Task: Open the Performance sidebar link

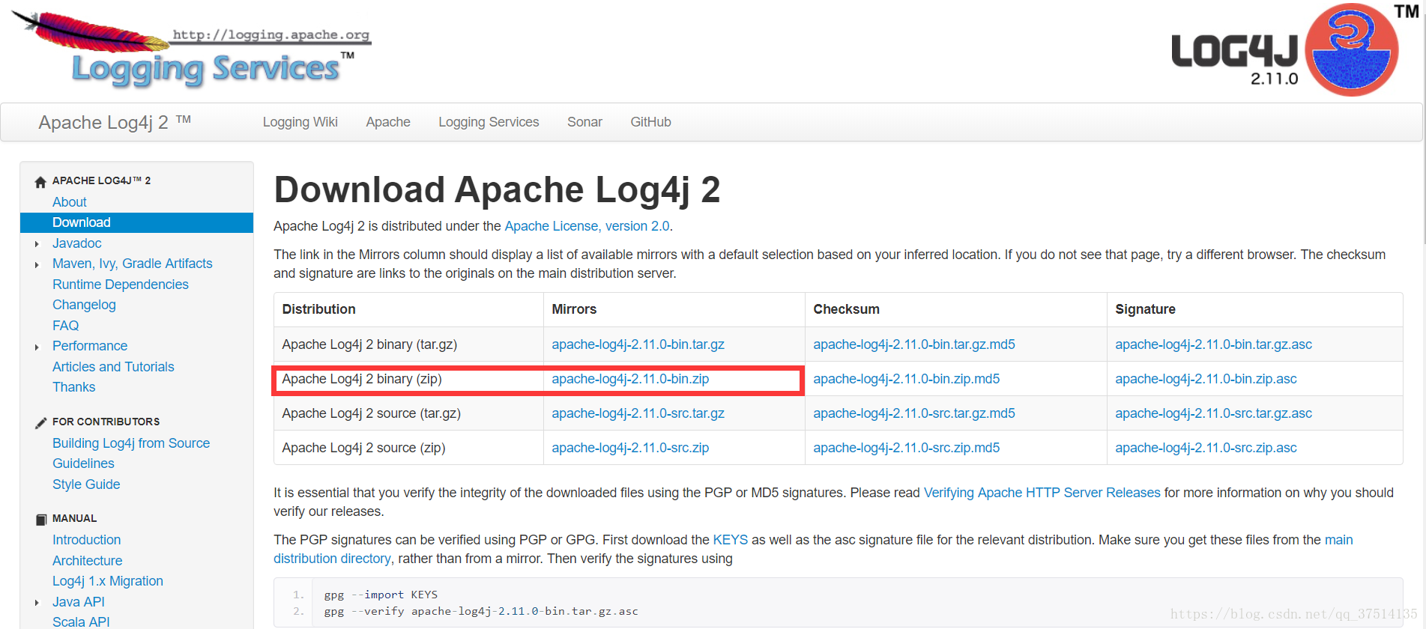Action: pos(90,346)
